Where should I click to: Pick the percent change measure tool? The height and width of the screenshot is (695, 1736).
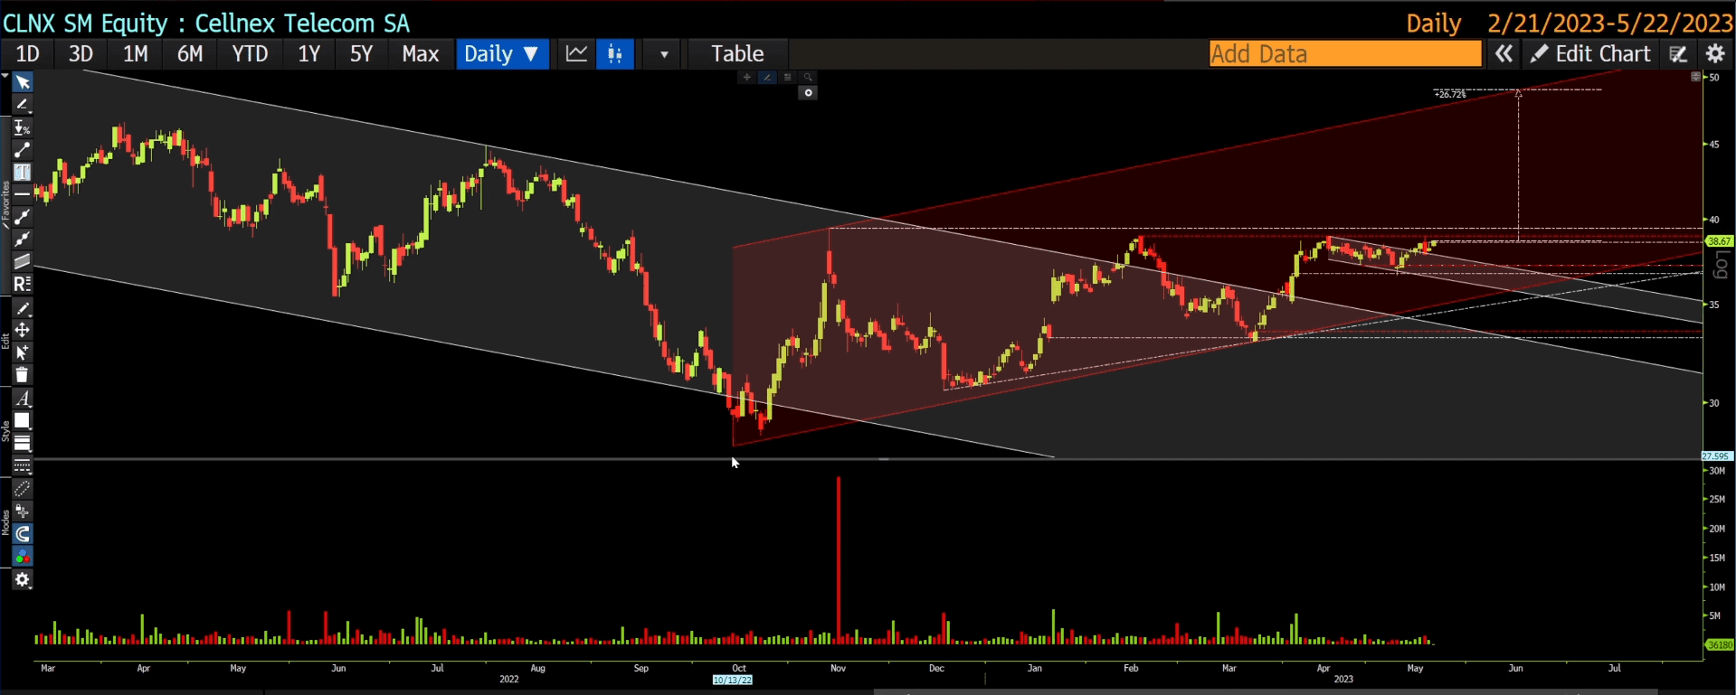point(23,127)
